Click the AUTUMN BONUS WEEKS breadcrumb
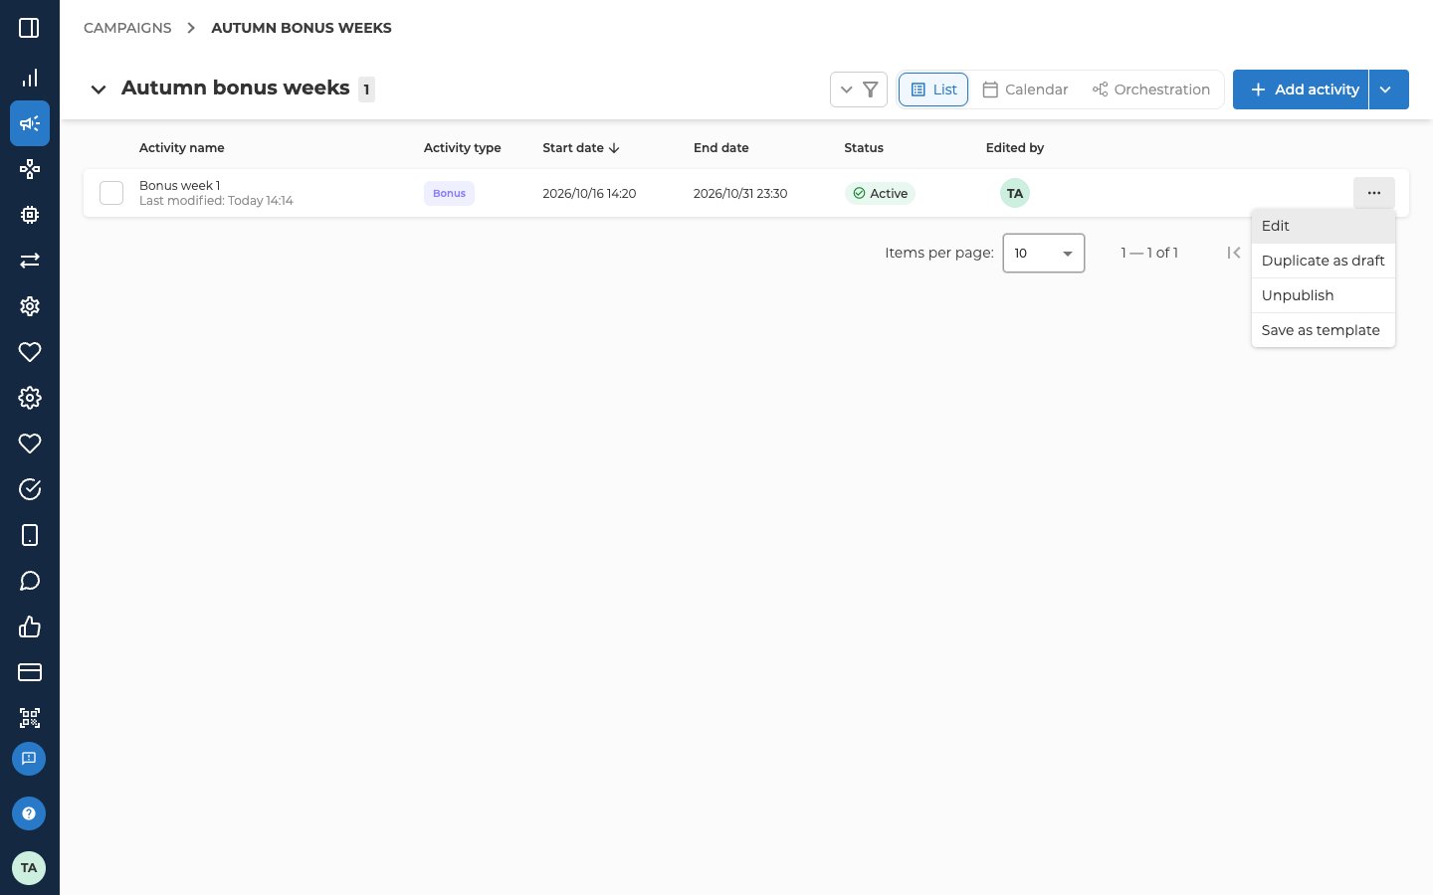 [302, 28]
